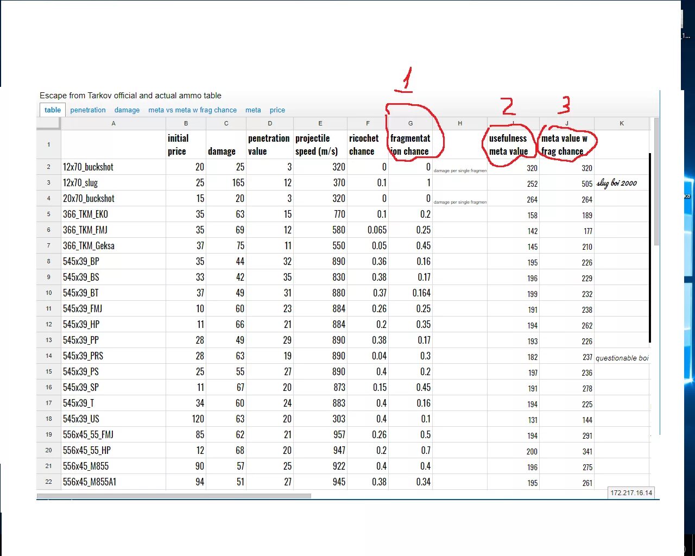Click the '556x45_M855' cell
Screen dimensions: 695x556
point(113,466)
